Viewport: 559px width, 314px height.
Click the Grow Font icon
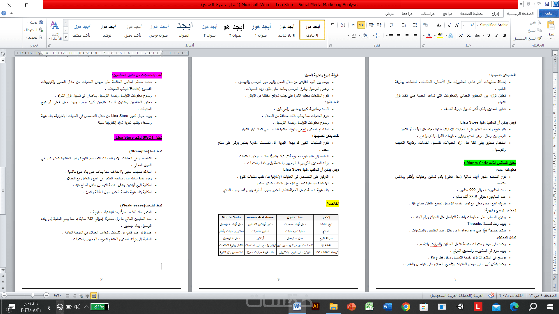click(457, 25)
